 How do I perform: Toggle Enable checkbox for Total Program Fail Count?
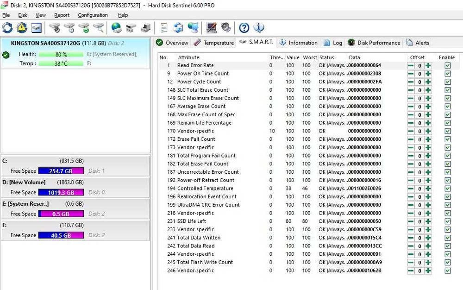pyautogui.click(x=448, y=156)
